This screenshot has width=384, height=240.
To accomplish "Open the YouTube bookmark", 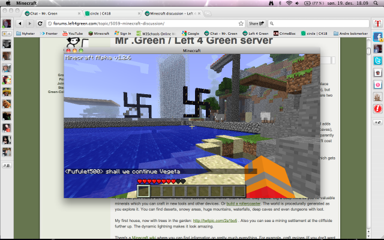I will point(73,34).
